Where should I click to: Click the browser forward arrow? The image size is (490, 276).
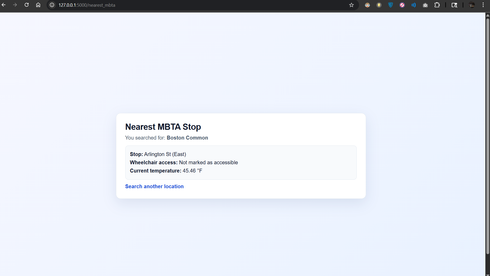pos(15,5)
